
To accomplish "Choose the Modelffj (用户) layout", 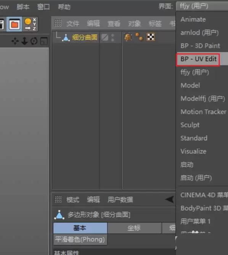I will coord(202,99).
